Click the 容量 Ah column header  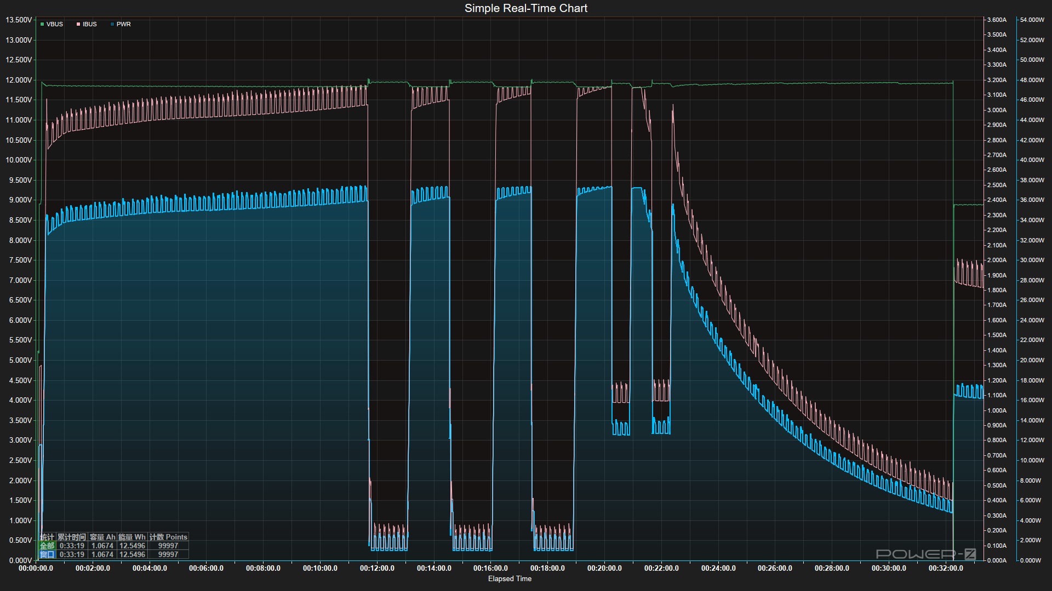pyautogui.click(x=102, y=537)
